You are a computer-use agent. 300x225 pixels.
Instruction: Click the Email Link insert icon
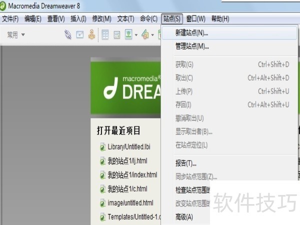click(80, 35)
